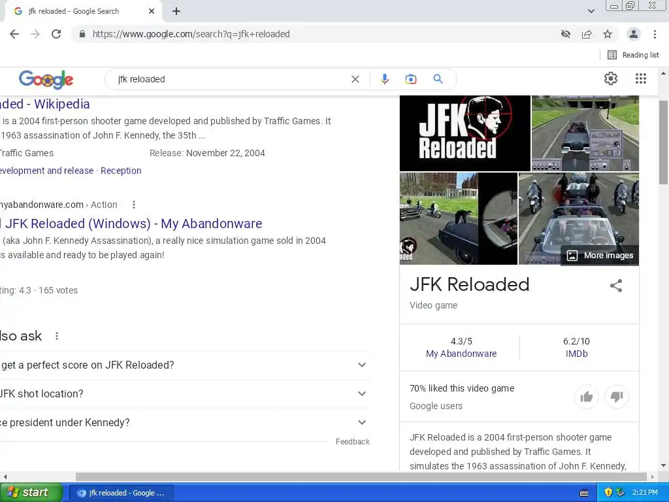Close the jfk reloaded Google Search tab
Screen dimensions: 669x502
pos(152,11)
